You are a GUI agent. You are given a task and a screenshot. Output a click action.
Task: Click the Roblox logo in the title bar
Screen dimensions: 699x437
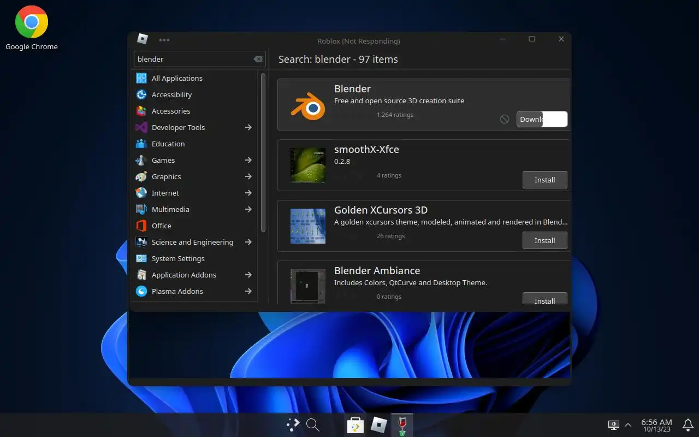[143, 39]
